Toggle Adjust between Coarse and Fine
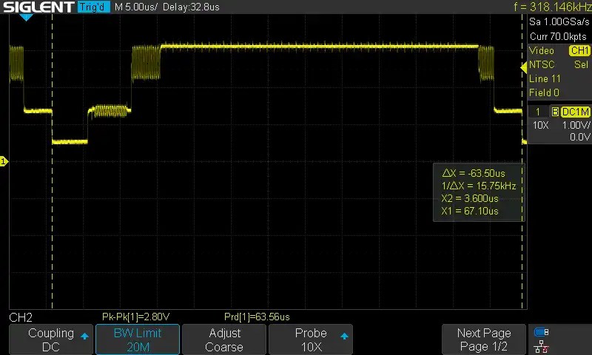This screenshot has width=592, height=355. (224, 339)
